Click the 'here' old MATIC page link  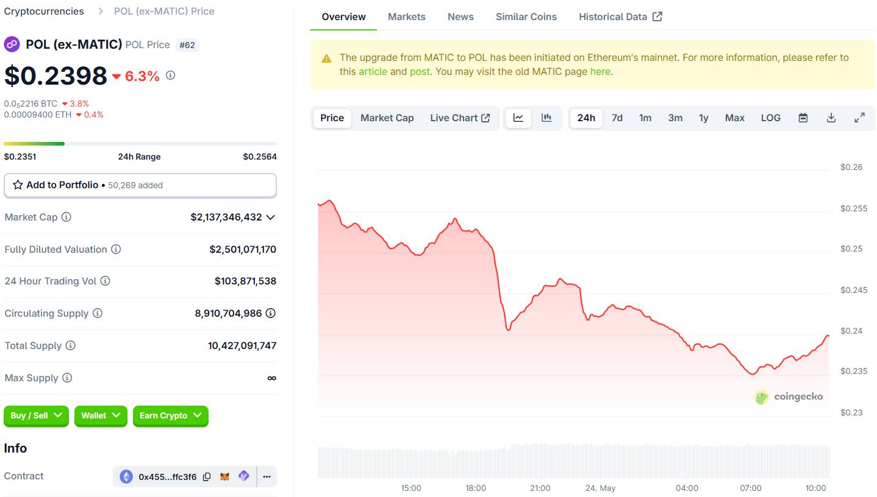point(600,71)
